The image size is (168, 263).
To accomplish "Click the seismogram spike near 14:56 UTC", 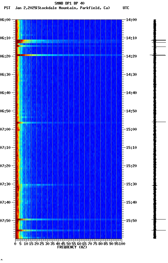I will (159, 122).
